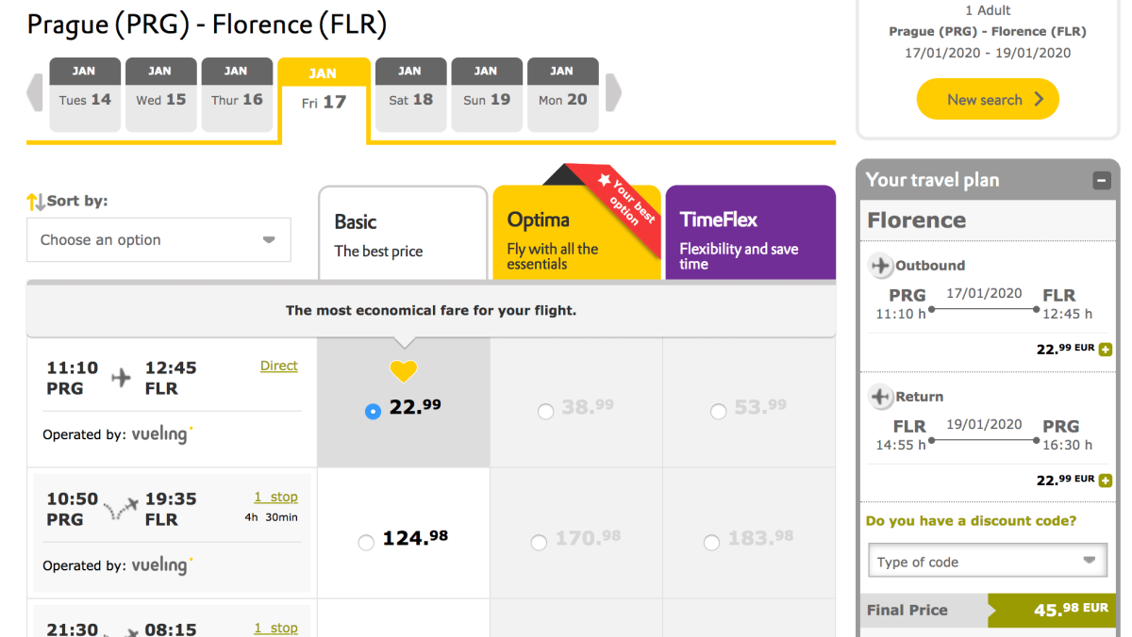Expand the outbound price plus icon
Viewport: 1132px width, 637px height.
tap(1106, 350)
